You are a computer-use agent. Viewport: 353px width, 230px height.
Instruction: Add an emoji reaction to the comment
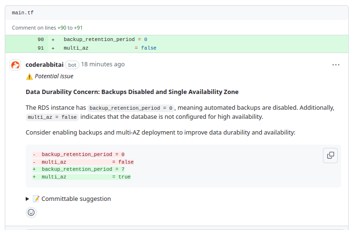(31, 212)
